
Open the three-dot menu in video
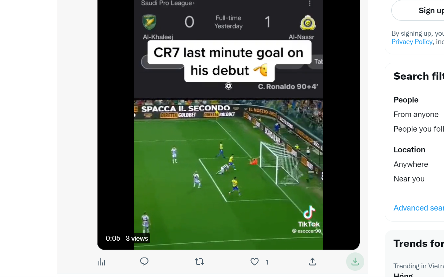coord(310,3)
